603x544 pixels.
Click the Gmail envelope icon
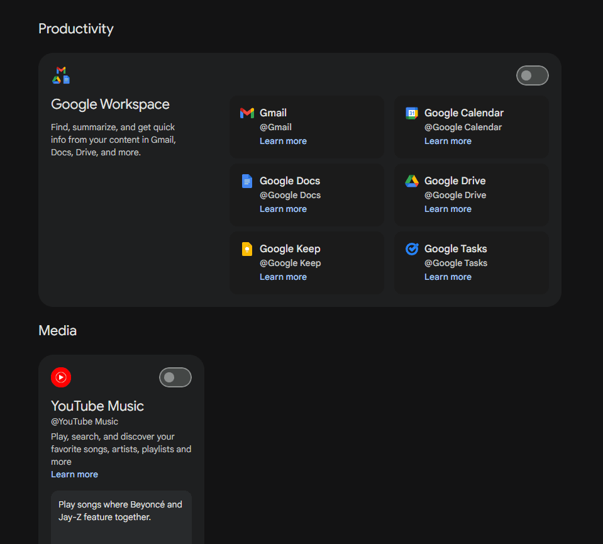coord(246,113)
